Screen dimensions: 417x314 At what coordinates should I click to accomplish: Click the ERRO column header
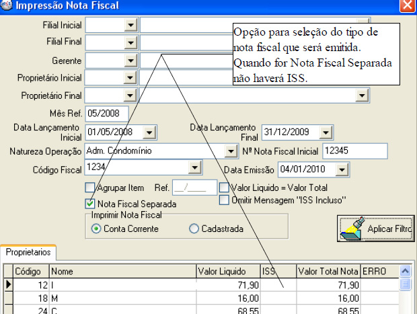[379, 271]
